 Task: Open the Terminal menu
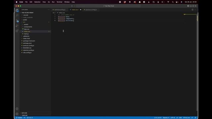click(59, 2)
